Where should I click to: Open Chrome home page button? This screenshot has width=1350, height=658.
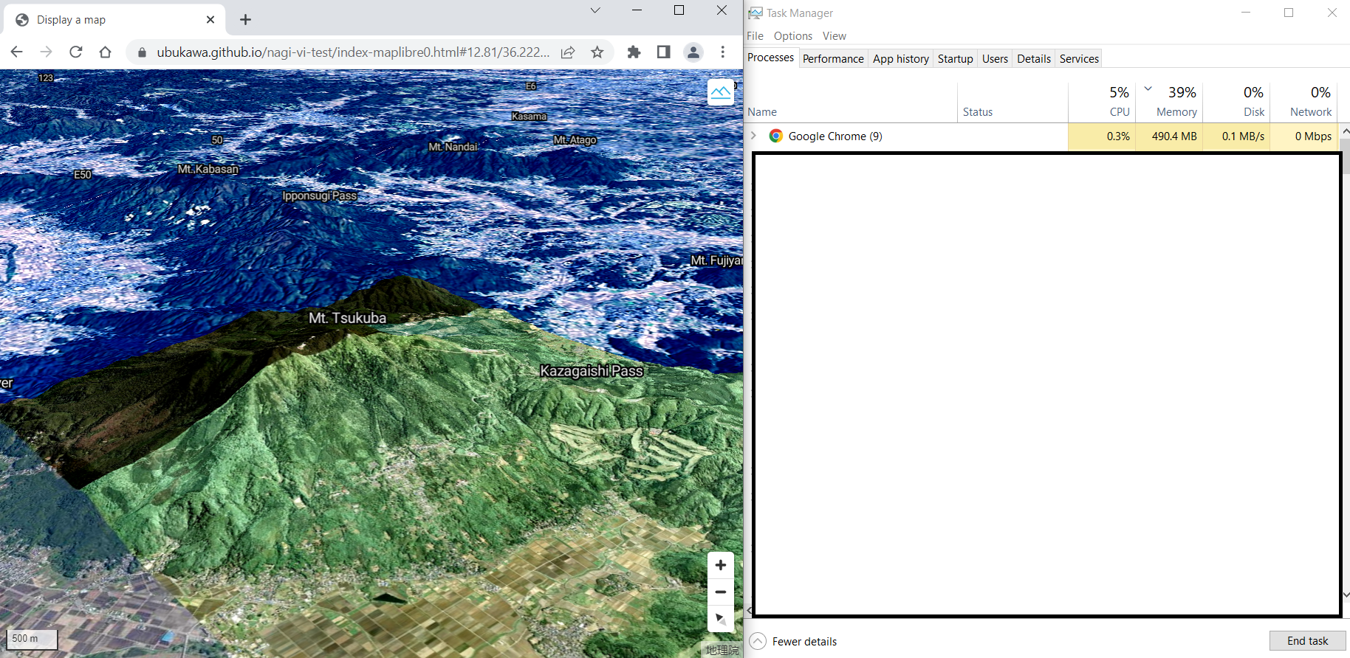click(x=105, y=52)
